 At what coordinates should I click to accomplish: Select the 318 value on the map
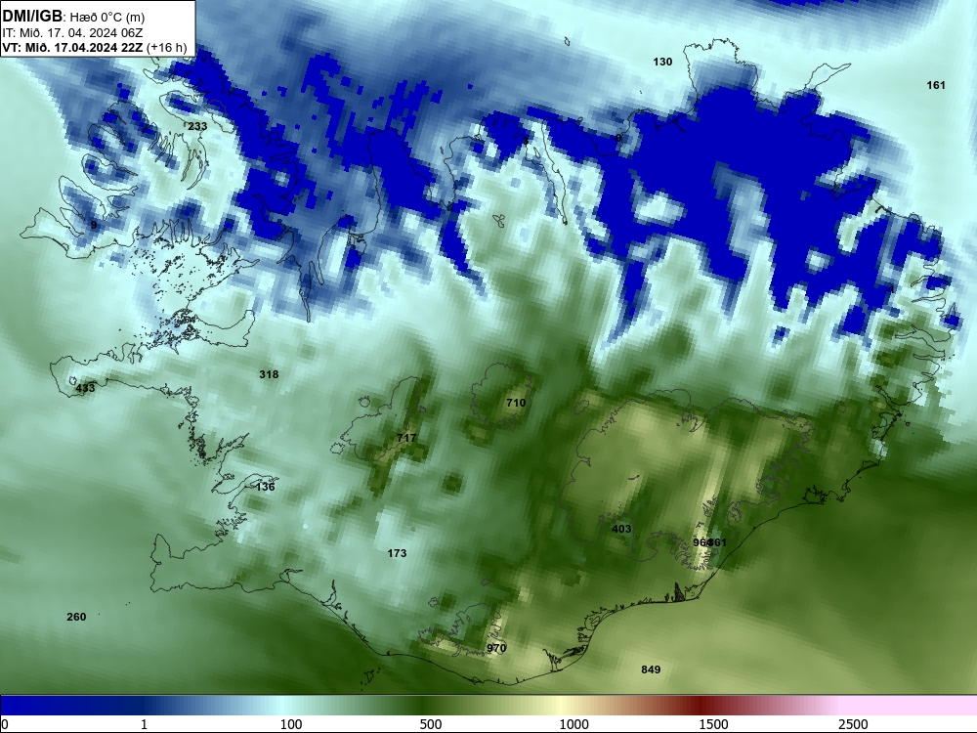click(x=269, y=374)
